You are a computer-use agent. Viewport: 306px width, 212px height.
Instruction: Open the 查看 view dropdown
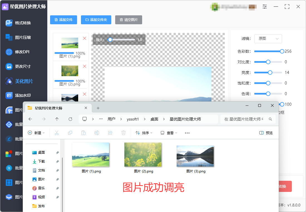pyautogui.click(x=169, y=133)
